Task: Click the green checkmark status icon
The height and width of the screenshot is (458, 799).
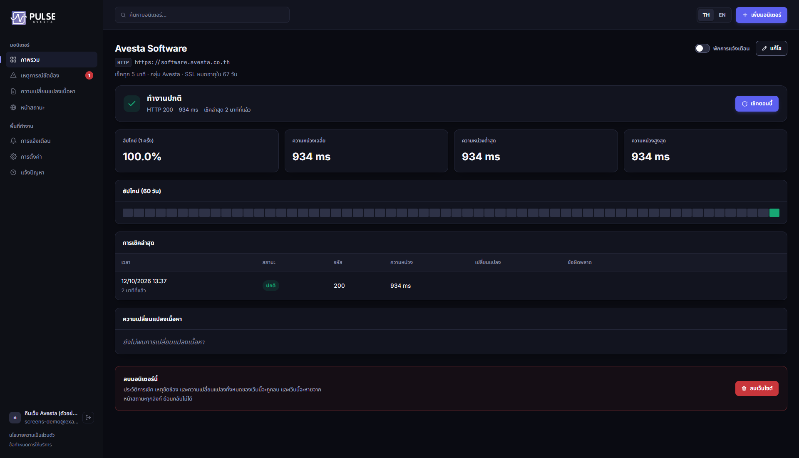Action: tap(132, 104)
